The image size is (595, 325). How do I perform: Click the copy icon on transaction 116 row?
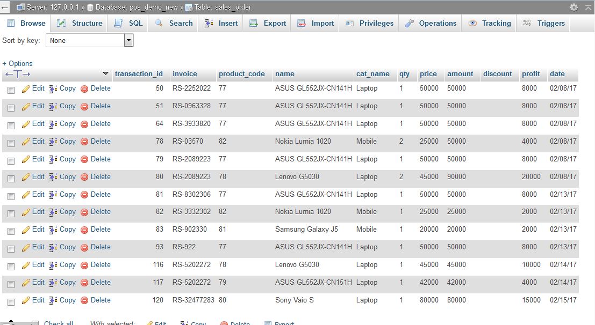click(x=53, y=265)
